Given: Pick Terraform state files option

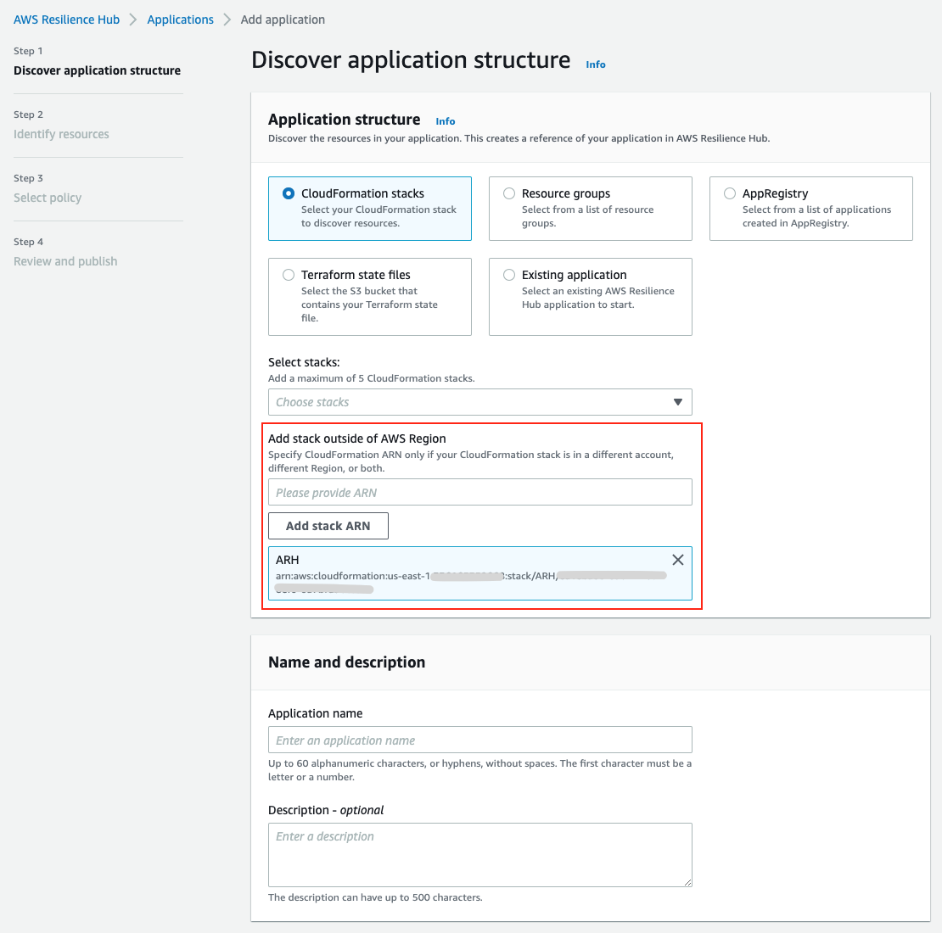Looking at the screenshot, I should click(x=289, y=275).
